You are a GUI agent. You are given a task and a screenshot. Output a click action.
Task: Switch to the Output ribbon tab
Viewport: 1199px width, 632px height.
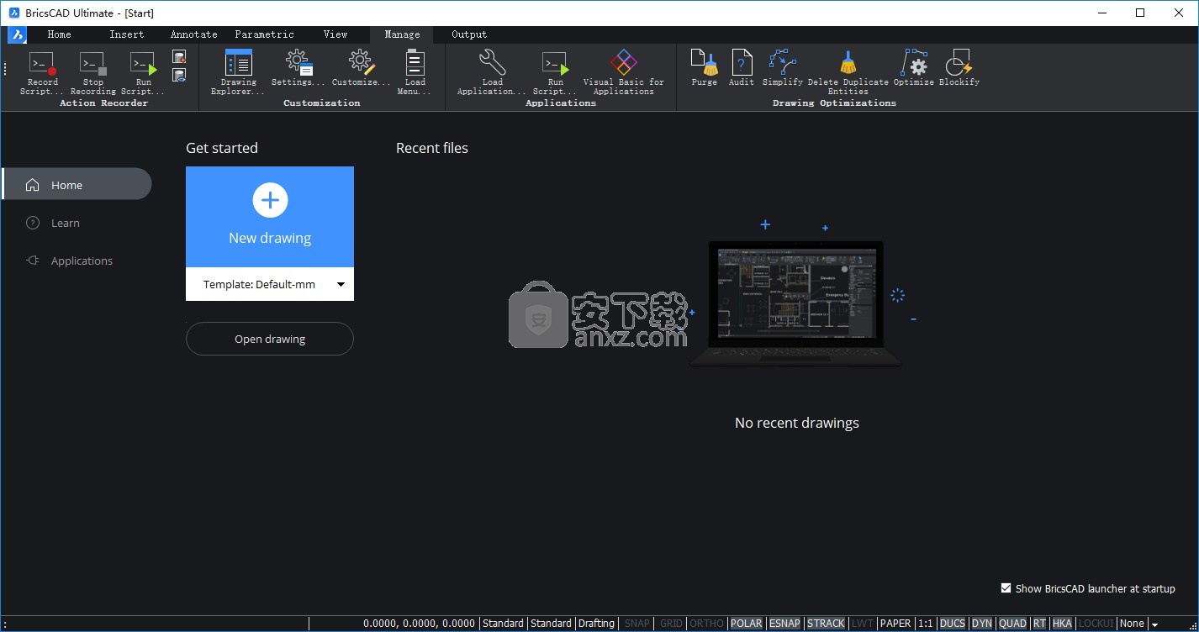tap(469, 34)
